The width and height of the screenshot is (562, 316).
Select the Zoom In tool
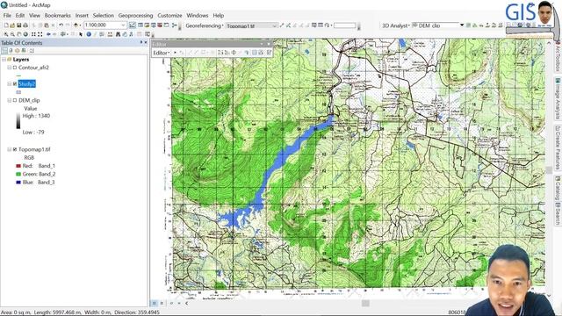tap(6, 34)
